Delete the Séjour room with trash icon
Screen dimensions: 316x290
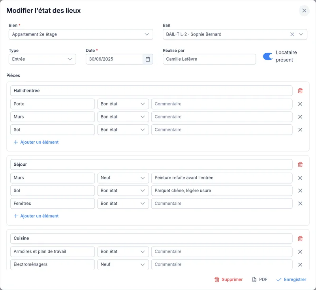tap(300, 165)
